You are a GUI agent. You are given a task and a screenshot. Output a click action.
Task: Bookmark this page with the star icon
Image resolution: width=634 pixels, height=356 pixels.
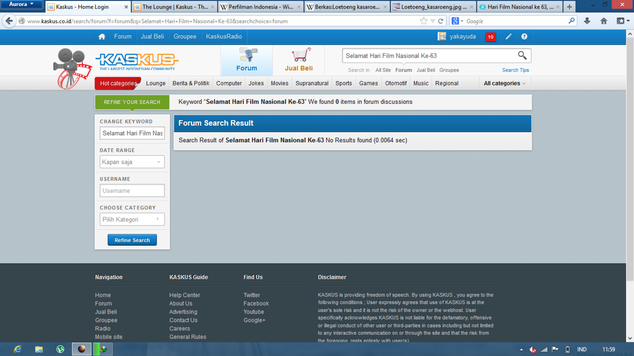423,21
